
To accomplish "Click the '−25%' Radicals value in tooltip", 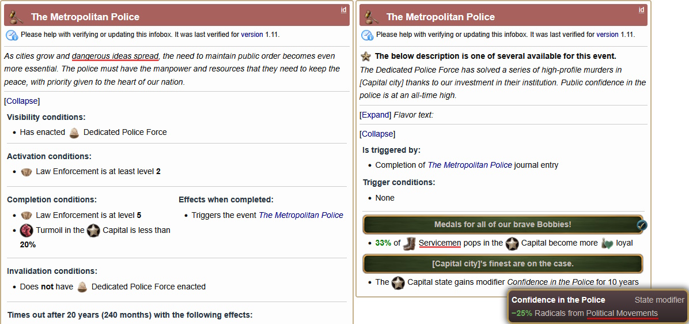I will click(x=522, y=314).
